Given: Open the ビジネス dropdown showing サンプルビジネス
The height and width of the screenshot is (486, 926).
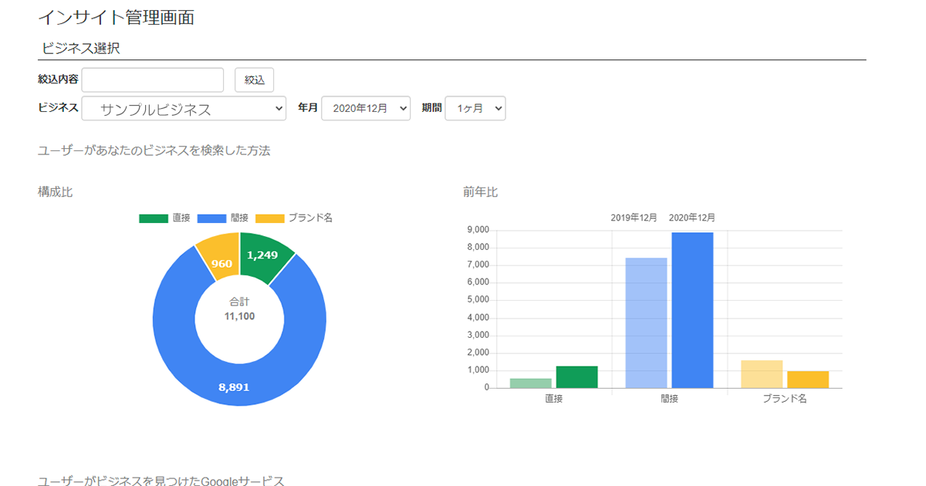Looking at the screenshot, I should click(x=184, y=109).
